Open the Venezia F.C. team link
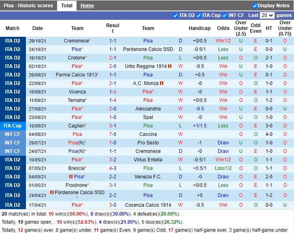 click(x=148, y=177)
